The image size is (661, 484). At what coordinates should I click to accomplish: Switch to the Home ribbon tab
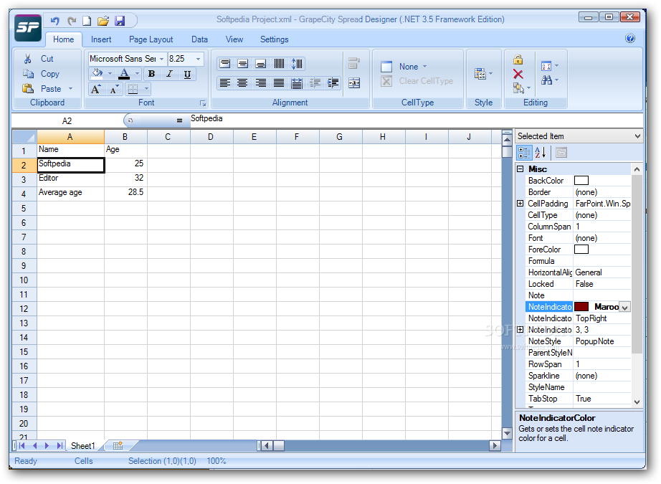click(x=64, y=39)
